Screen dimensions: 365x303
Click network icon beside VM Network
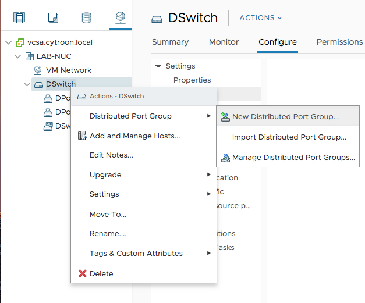click(x=38, y=70)
